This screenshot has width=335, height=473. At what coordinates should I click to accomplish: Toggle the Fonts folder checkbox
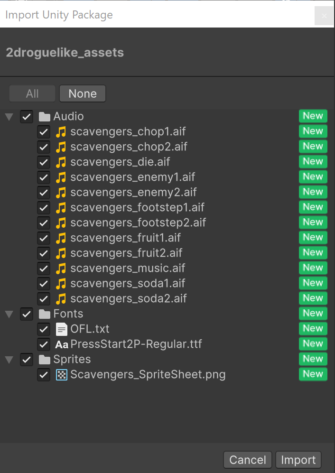[x=27, y=314]
